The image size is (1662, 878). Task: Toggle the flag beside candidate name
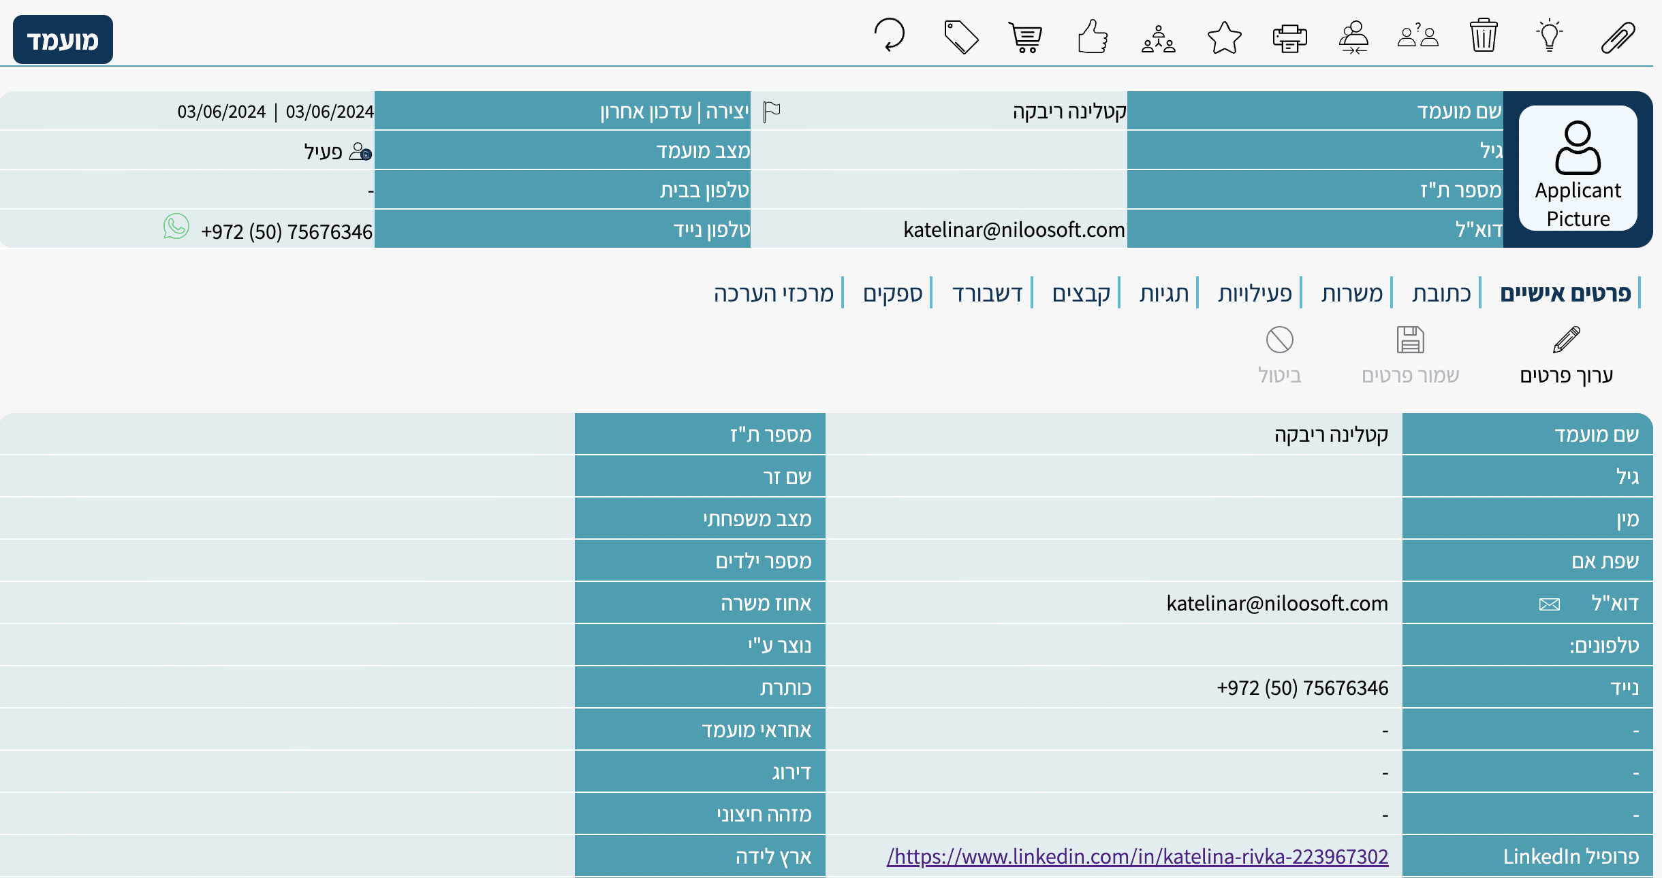coord(772,112)
